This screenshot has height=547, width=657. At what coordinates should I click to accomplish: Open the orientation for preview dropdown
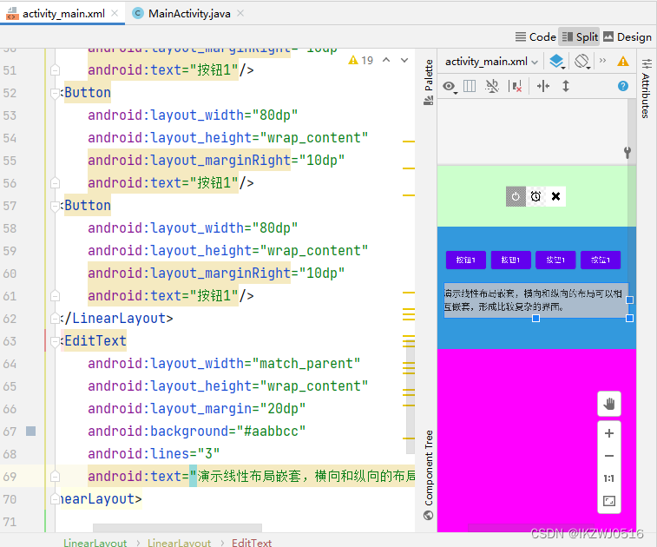click(x=582, y=62)
